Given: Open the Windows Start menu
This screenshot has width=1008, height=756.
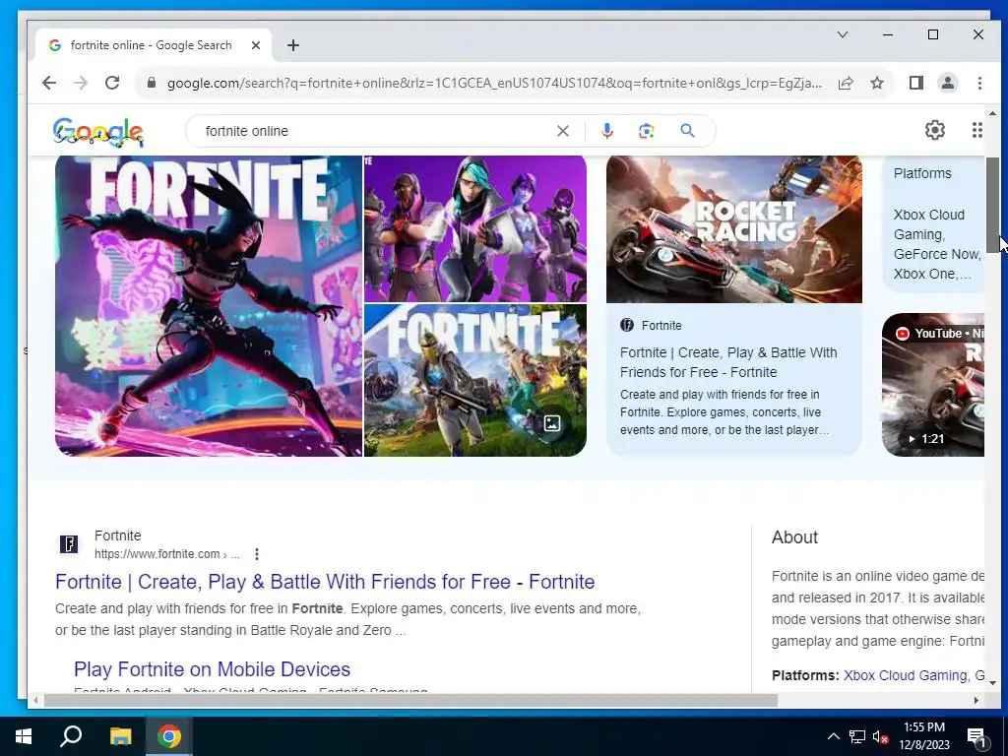Looking at the screenshot, I should [x=24, y=736].
